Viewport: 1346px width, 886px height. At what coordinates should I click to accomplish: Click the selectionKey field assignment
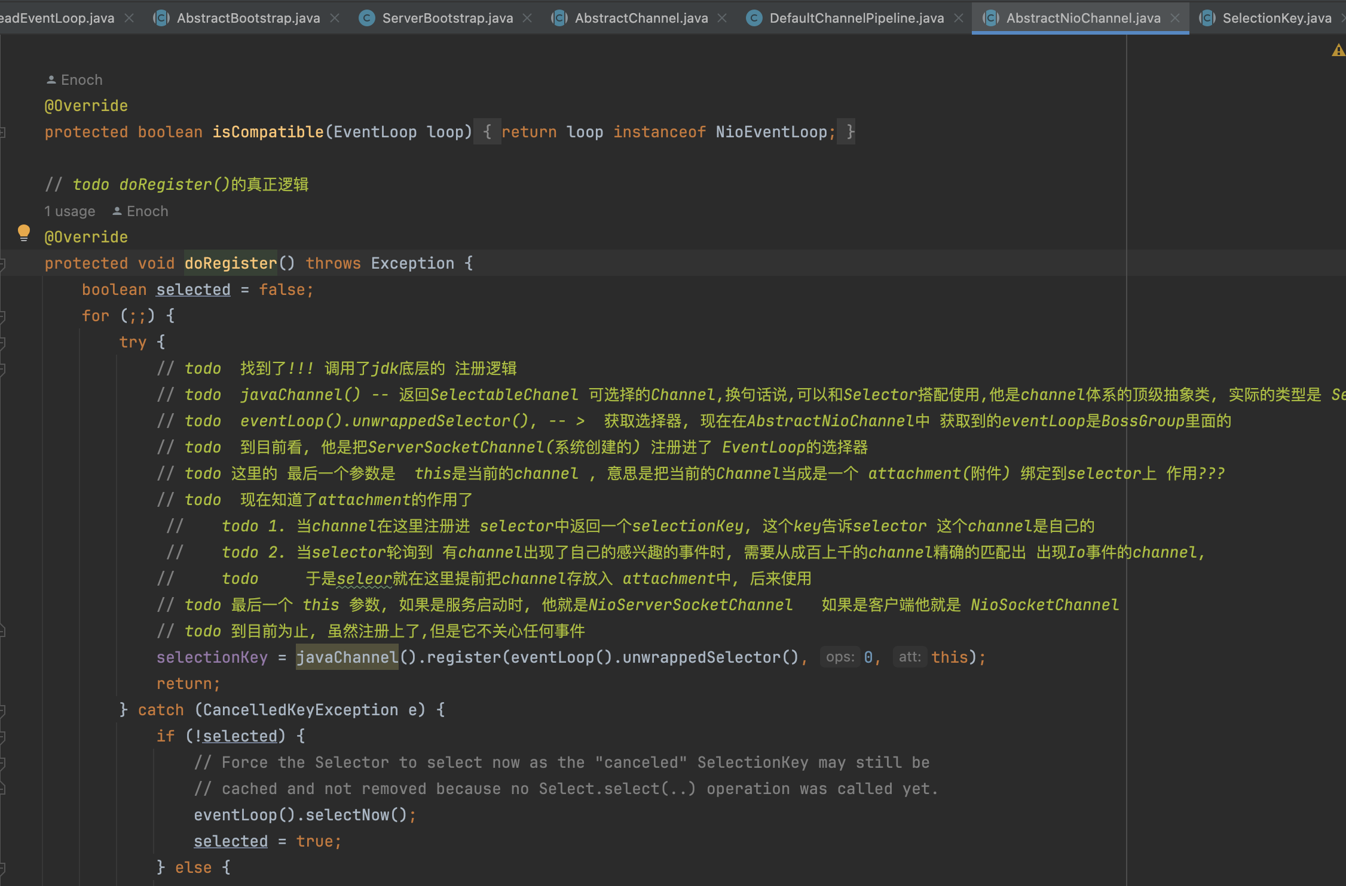point(212,657)
